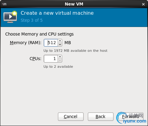Focus the CPUs input field

pos(51,59)
